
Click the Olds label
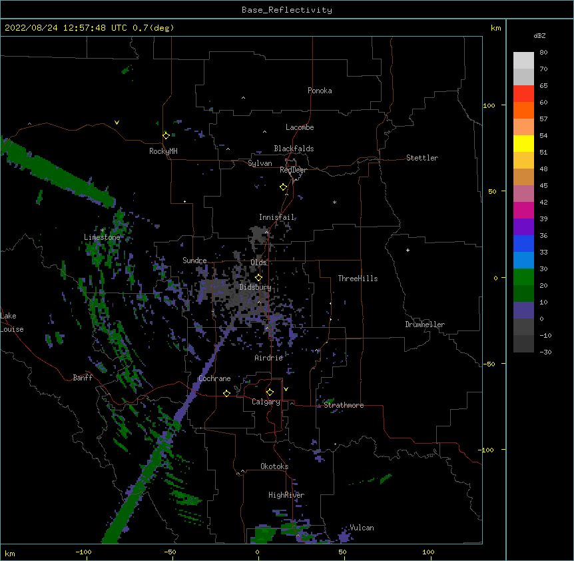pyautogui.click(x=258, y=263)
